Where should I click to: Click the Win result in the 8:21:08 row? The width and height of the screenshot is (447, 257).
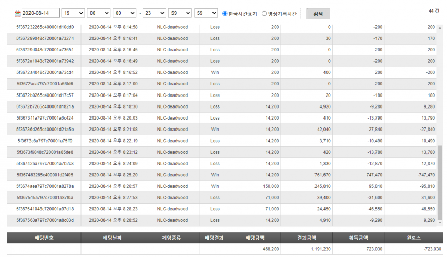click(215, 130)
